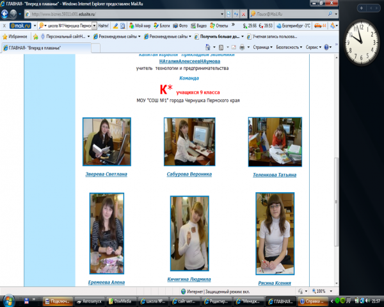The image size is (384, 307).
Task: Open Блоги in Mail.Ru toolbar
Action: click(x=162, y=26)
